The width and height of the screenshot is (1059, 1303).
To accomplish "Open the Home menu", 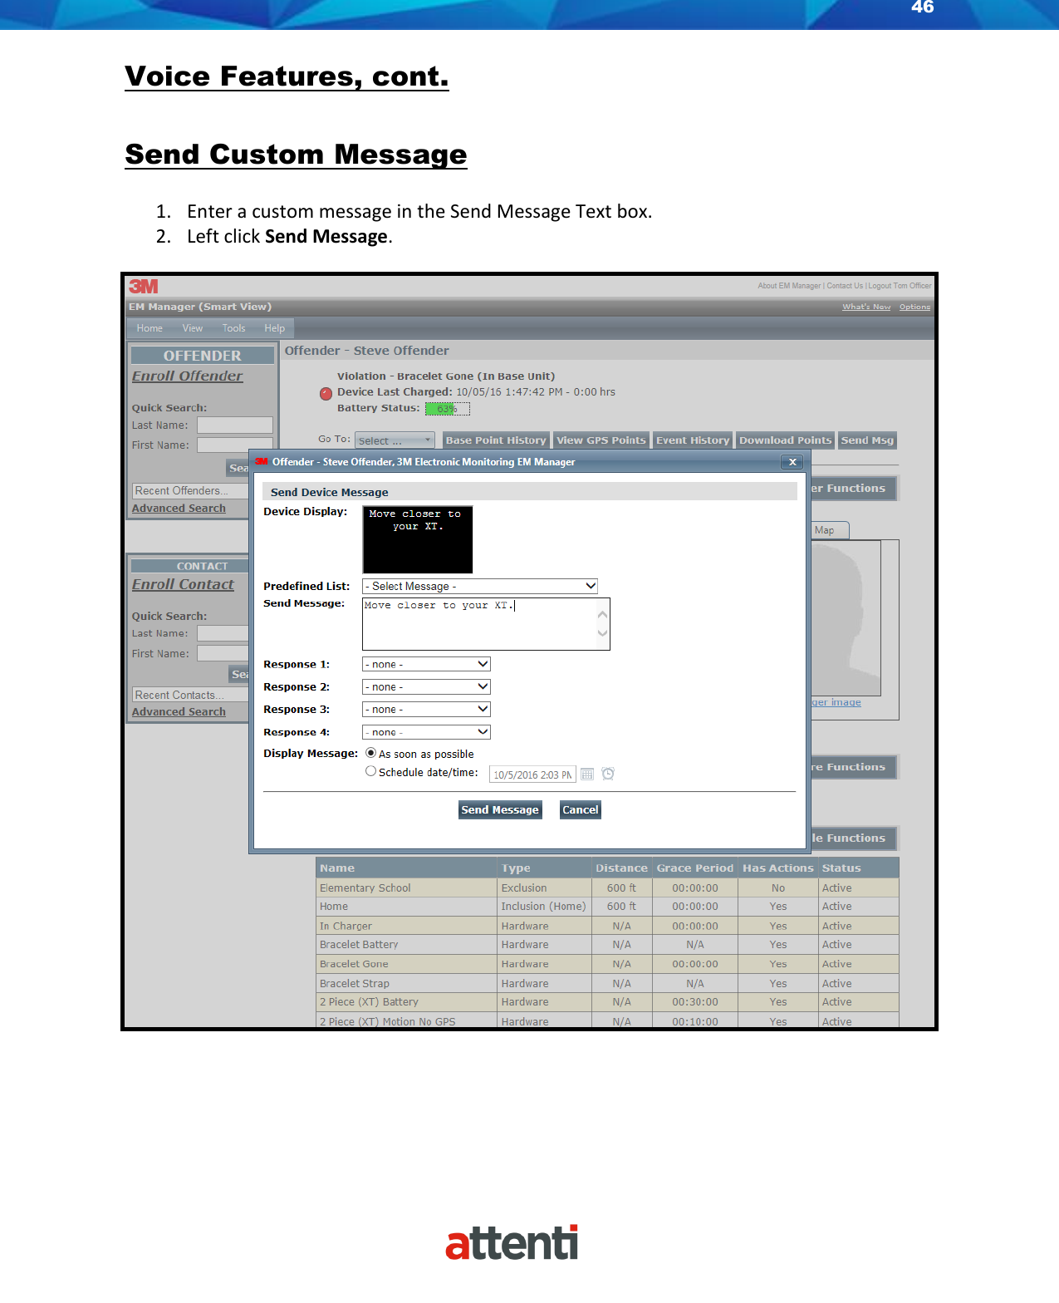I will 150,328.
